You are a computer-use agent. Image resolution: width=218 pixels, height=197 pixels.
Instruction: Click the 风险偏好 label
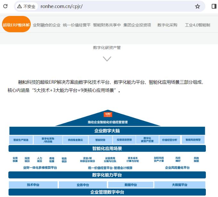pos(178,159)
